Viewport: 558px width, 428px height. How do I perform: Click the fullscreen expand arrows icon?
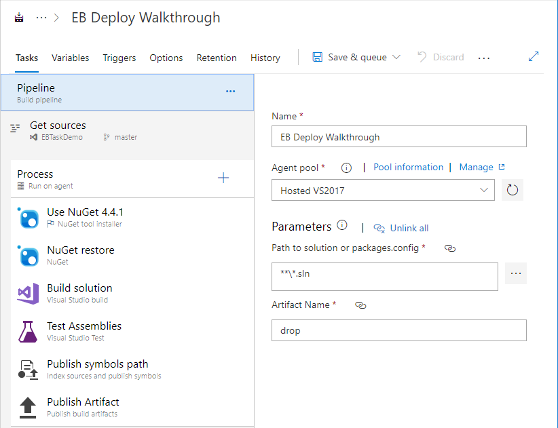(534, 57)
